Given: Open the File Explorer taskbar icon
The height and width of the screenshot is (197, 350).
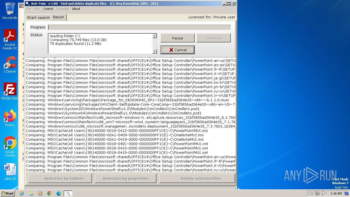Looking at the screenshot, I should (x=31, y=193).
